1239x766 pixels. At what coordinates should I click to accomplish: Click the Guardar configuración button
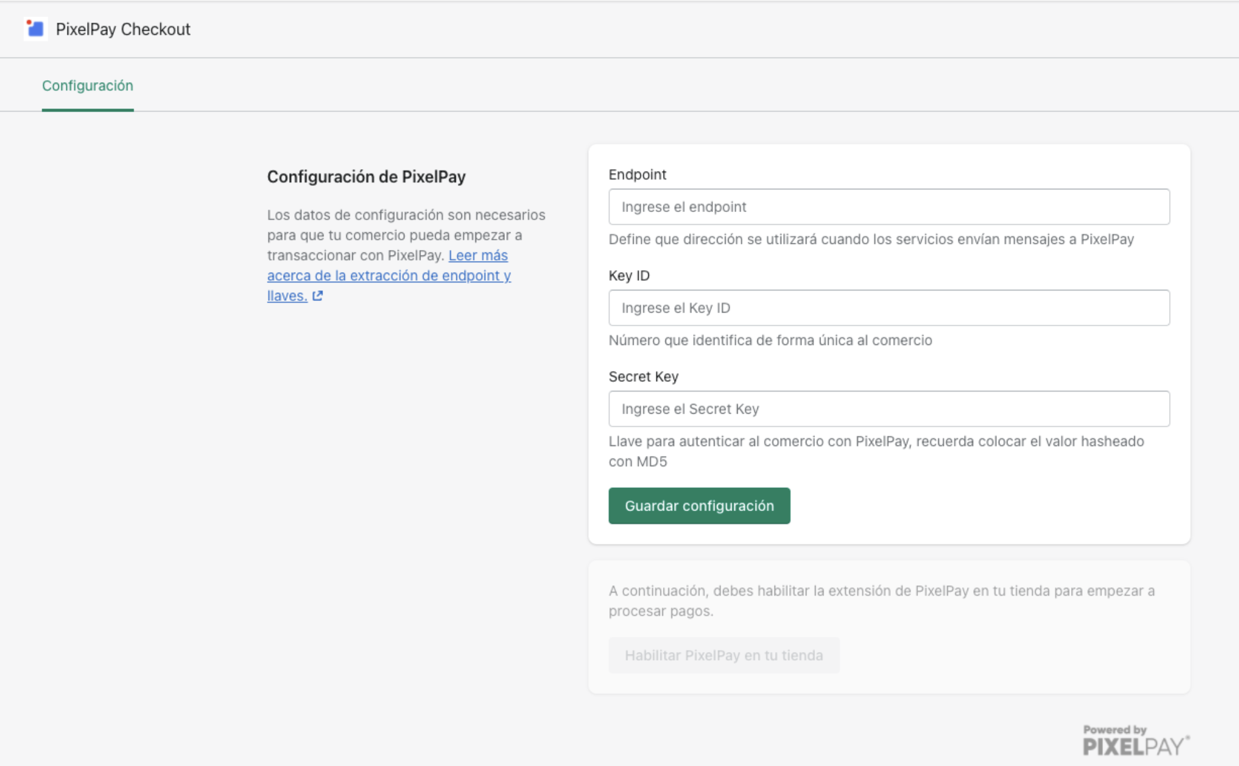click(699, 506)
